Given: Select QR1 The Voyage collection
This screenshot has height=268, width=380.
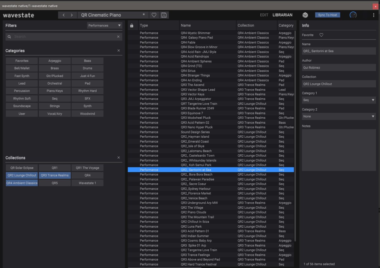Looking at the screenshot, I should point(87,168).
